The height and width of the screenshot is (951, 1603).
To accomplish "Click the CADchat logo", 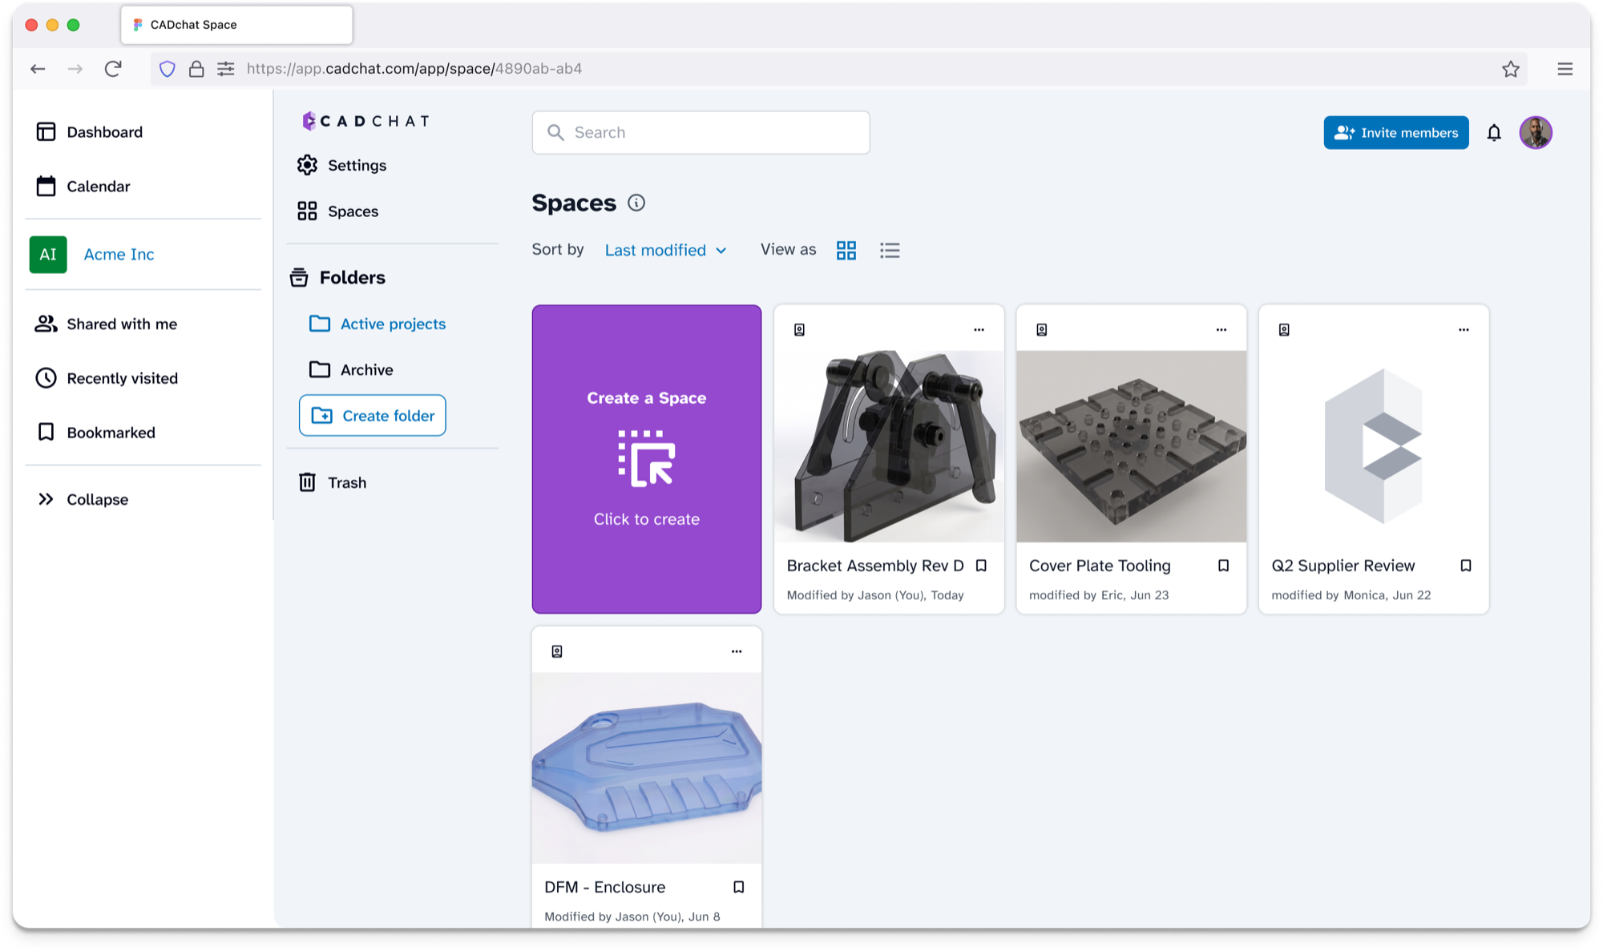I will pyautogui.click(x=365, y=121).
